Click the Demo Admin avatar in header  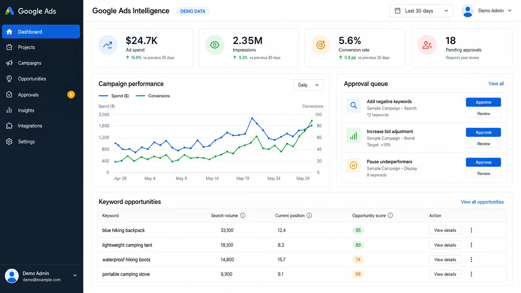click(x=468, y=11)
